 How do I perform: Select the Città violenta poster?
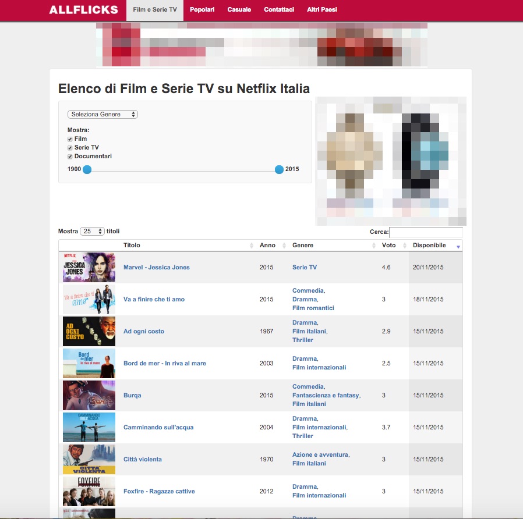(x=89, y=459)
